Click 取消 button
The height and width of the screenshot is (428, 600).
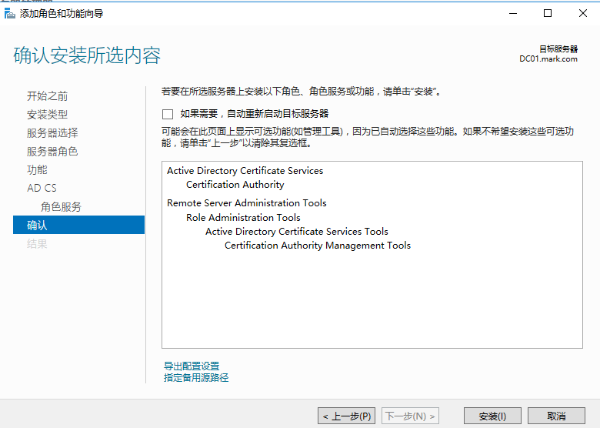(x=556, y=416)
